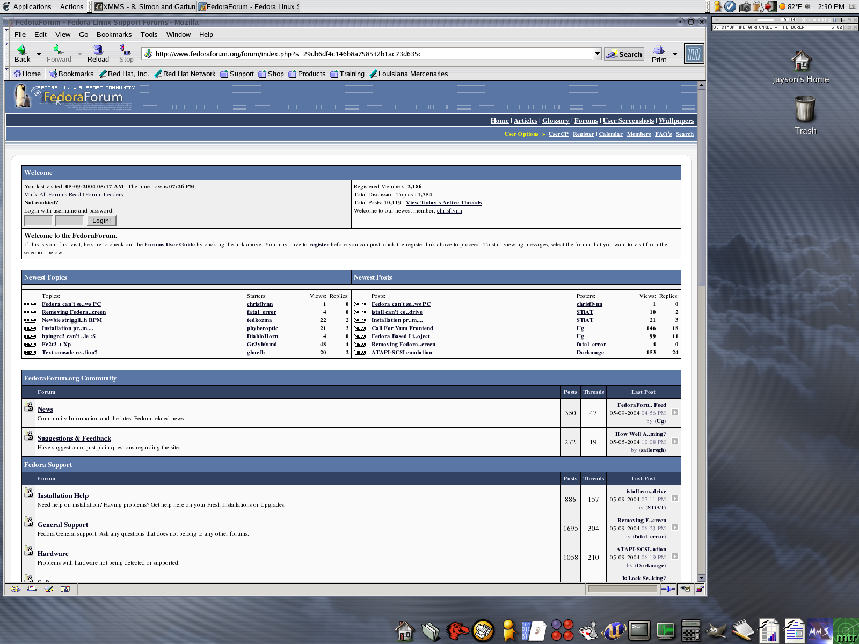This screenshot has width=859, height=644.
Task: Click the Register link in User Options bar
Action: [x=584, y=134]
